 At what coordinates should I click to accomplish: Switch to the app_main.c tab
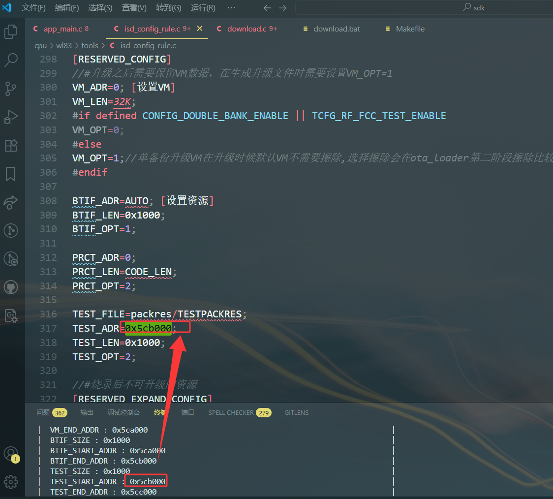61,29
